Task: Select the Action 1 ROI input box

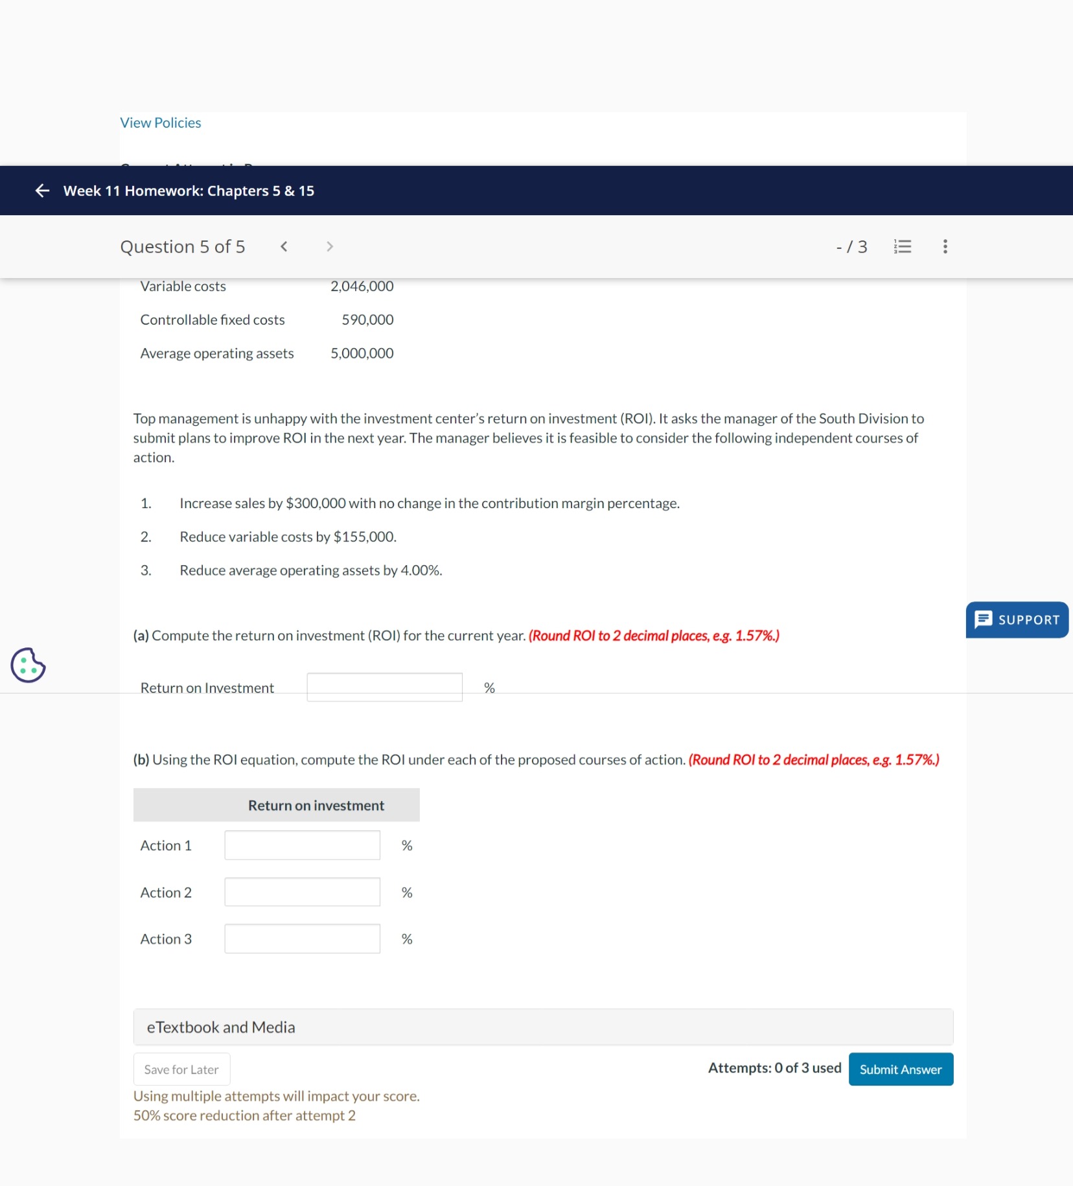Action: tap(301, 844)
